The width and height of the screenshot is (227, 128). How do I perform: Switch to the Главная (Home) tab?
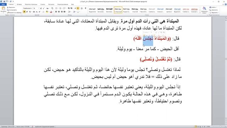(11, 4)
